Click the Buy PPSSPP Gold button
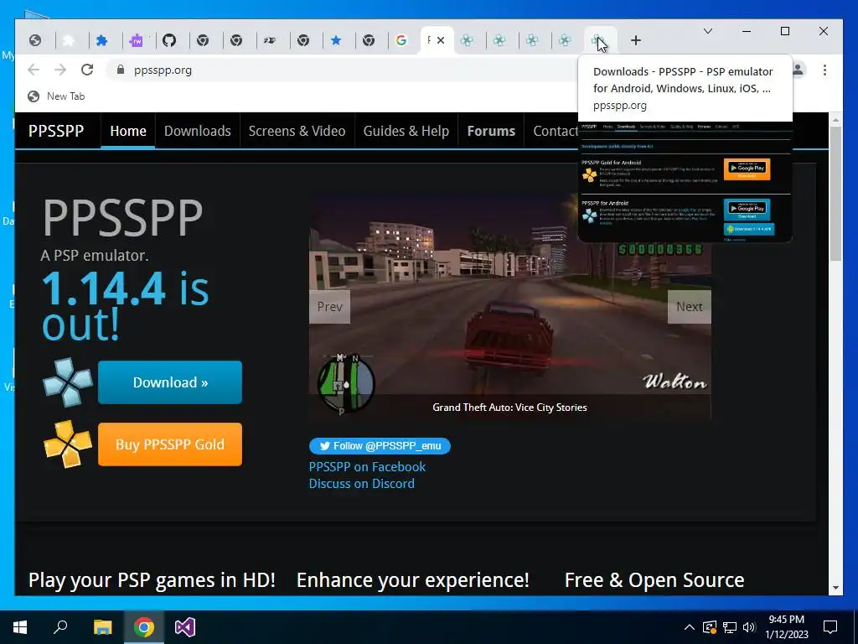The image size is (858, 644). point(170,444)
